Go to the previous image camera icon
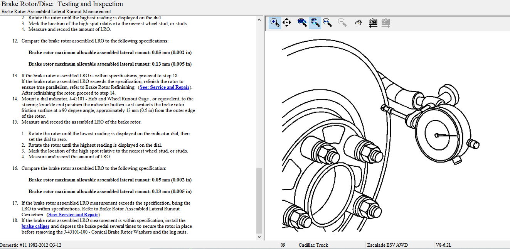 pyautogui.click(x=373, y=22)
